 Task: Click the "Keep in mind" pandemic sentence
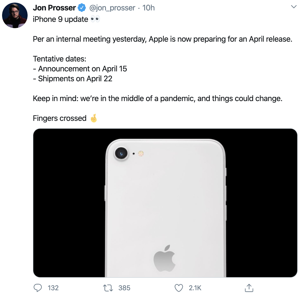click(x=157, y=98)
